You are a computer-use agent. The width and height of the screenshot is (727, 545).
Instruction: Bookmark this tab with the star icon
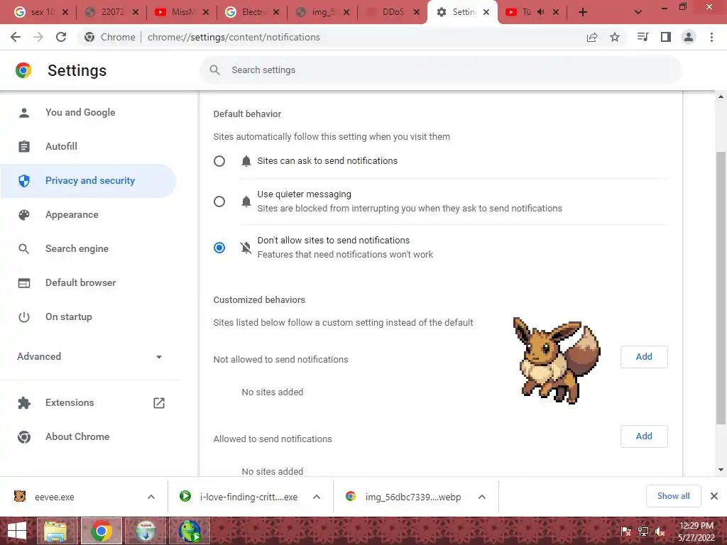[x=615, y=37]
